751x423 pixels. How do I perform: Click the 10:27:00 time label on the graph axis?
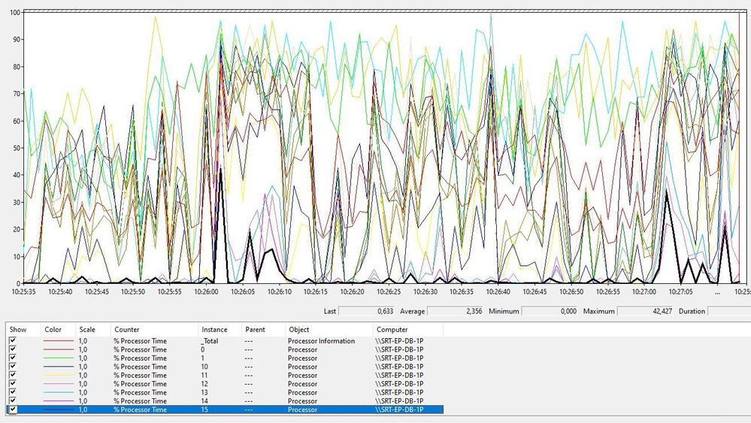point(644,292)
